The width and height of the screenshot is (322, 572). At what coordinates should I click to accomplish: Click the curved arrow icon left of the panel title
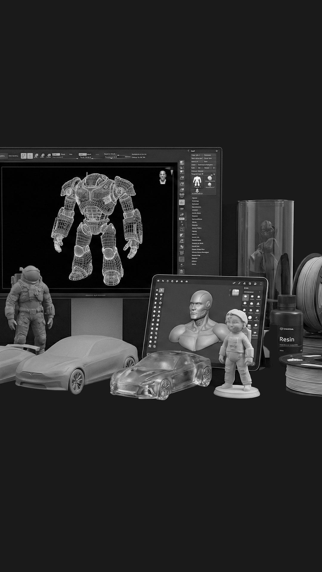188,151
